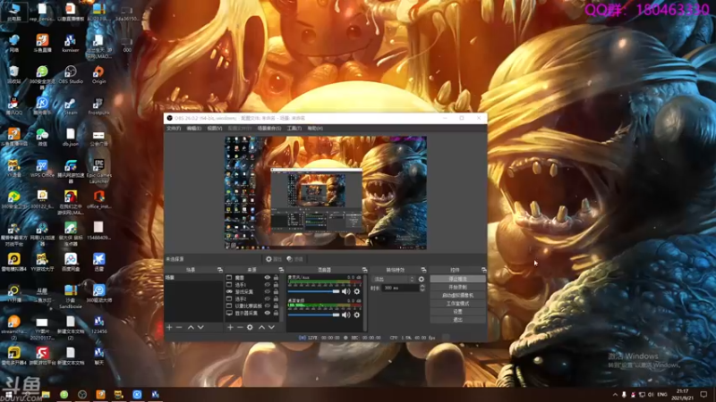Undock the Audio Mixer panel via header icon
Screen dimensions: 716x402
364,270
